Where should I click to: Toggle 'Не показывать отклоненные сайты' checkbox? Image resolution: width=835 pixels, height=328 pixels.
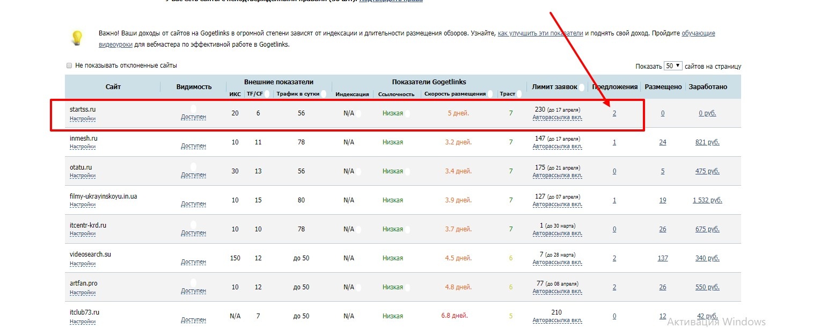(69, 65)
